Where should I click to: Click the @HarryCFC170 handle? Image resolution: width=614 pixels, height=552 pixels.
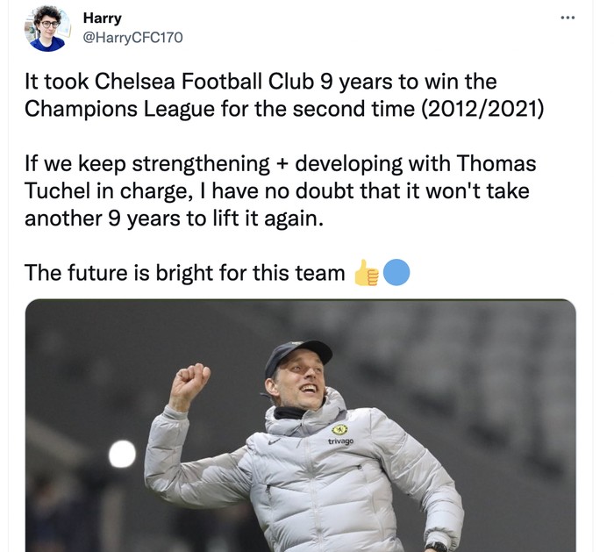[132, 37]
